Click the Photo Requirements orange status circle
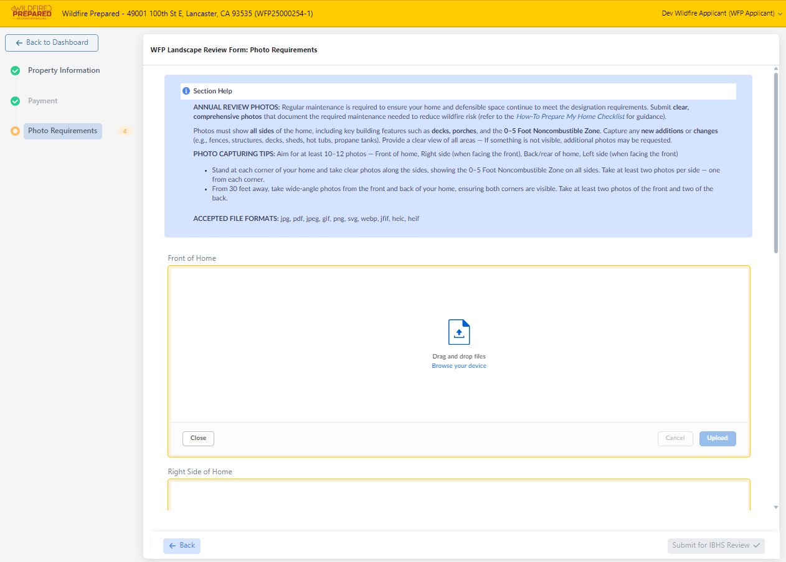Viewport: 786px width, 562px height. [15, 131]
